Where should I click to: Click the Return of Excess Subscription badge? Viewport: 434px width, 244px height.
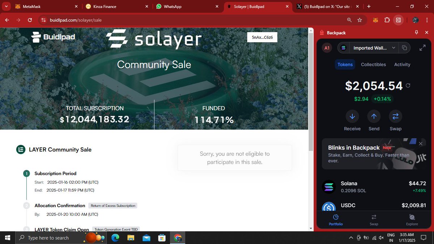[x=113, y=206]
